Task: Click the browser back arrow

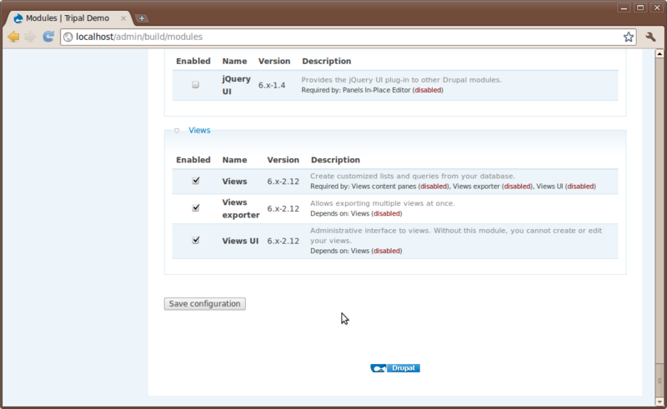Action: (x=13, y=37)
